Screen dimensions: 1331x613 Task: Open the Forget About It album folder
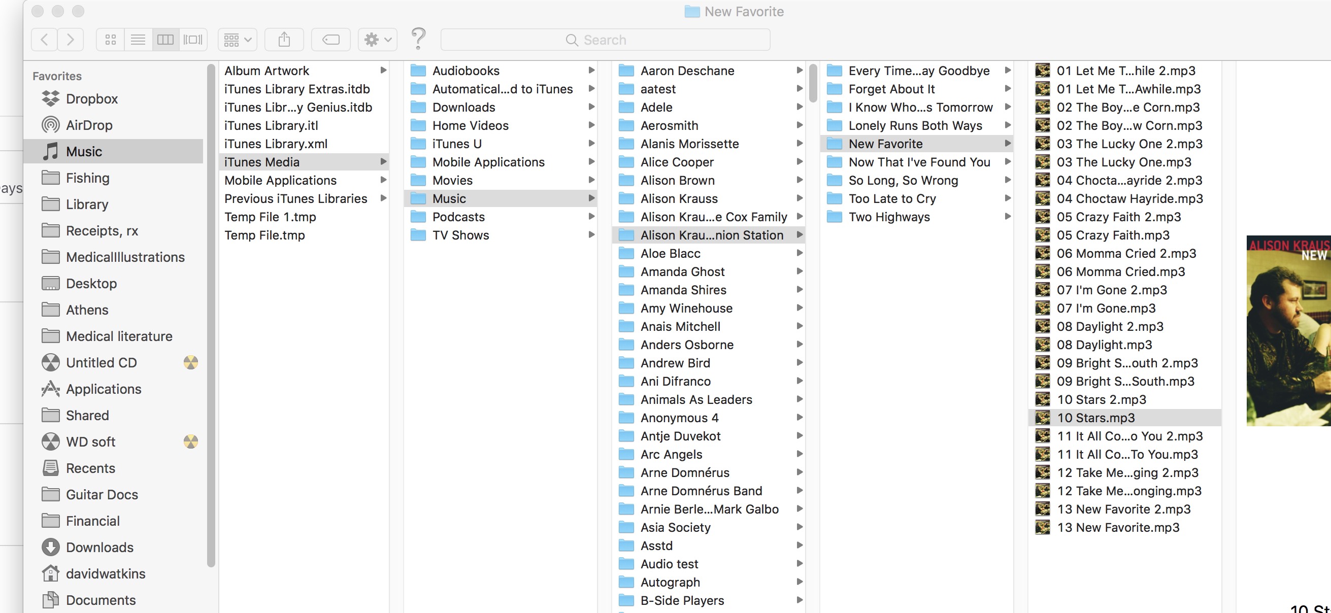(917, 89)
